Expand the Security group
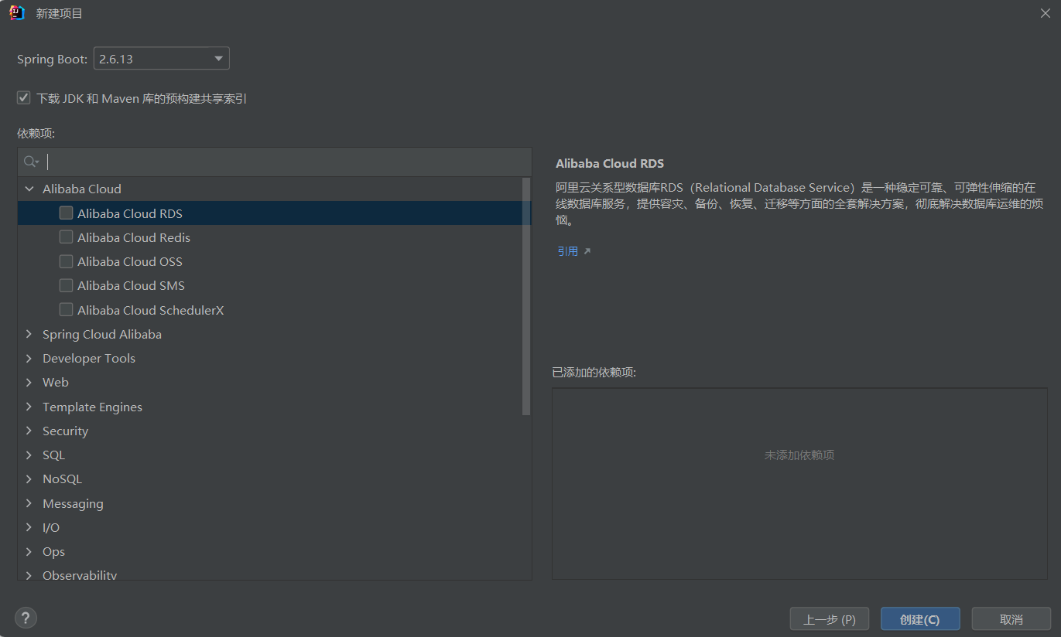1061x637 pixels. coord(29,431)
